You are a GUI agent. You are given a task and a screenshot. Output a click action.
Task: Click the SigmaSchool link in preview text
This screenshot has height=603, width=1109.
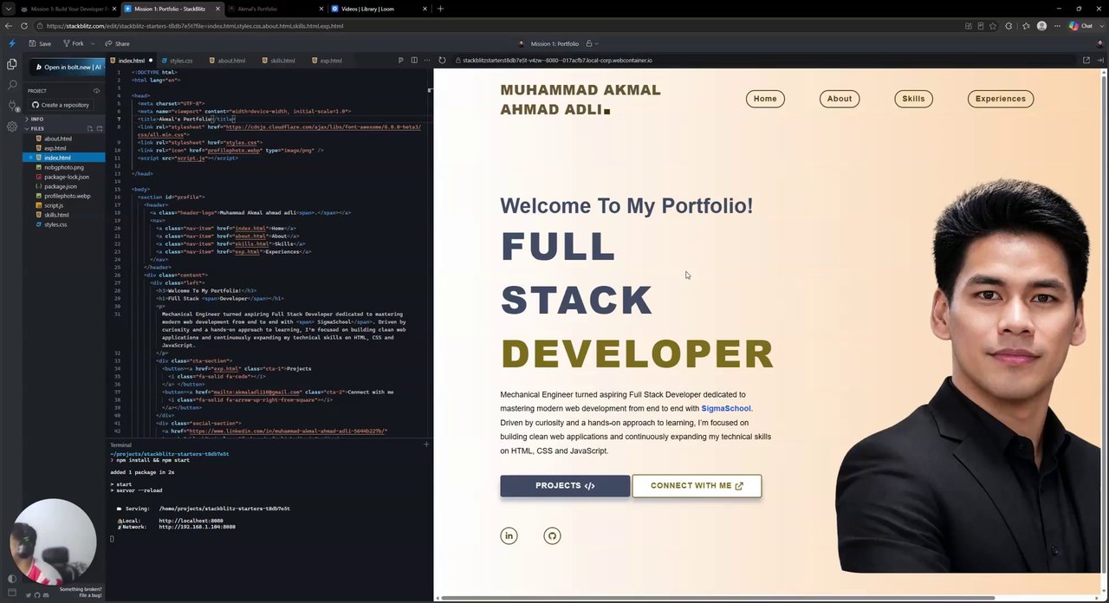click(726, 408)
